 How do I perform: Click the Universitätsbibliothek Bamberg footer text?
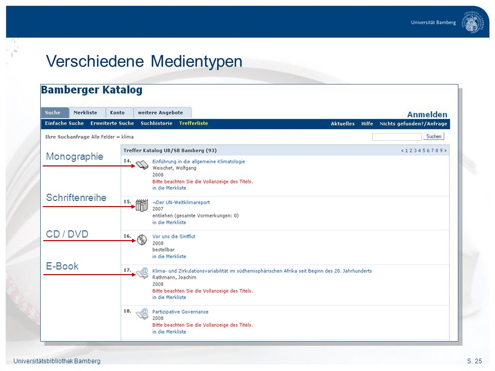point(57,361)
